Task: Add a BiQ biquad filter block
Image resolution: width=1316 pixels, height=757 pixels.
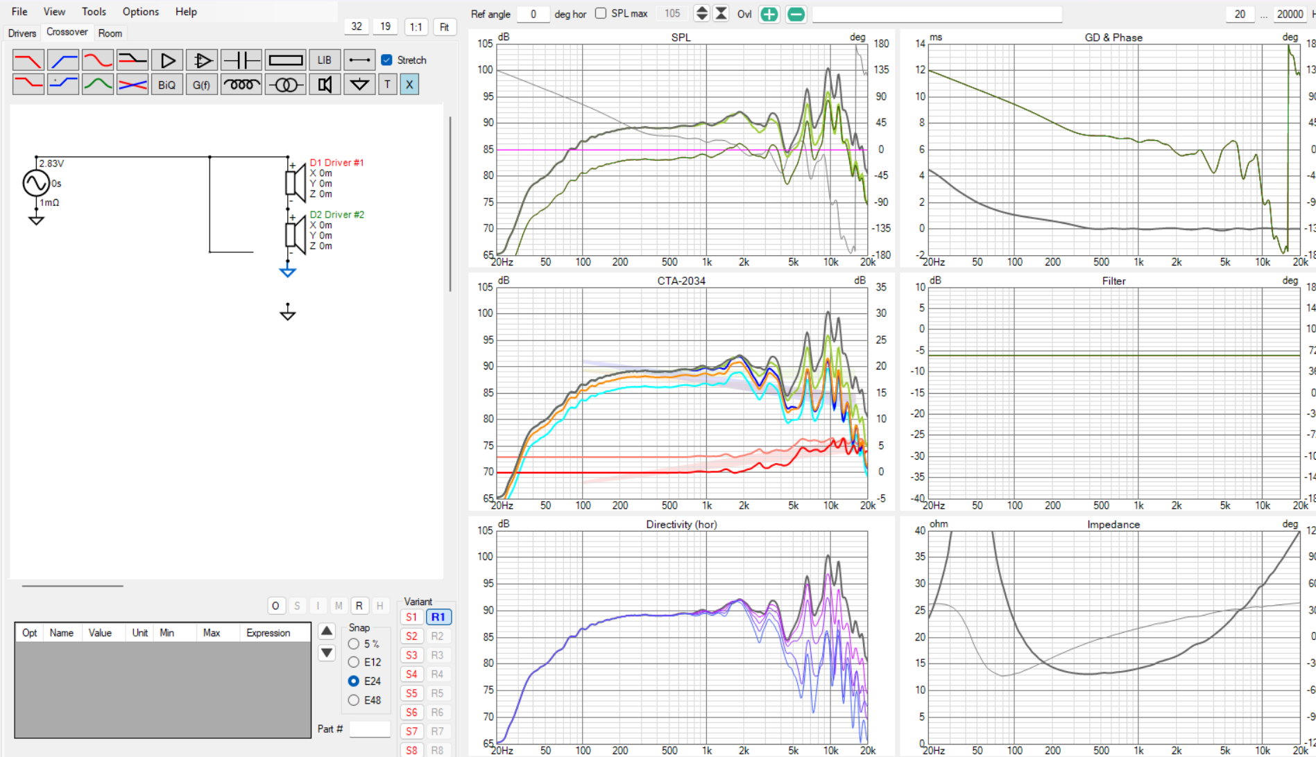Action: (x=167, y=85)
